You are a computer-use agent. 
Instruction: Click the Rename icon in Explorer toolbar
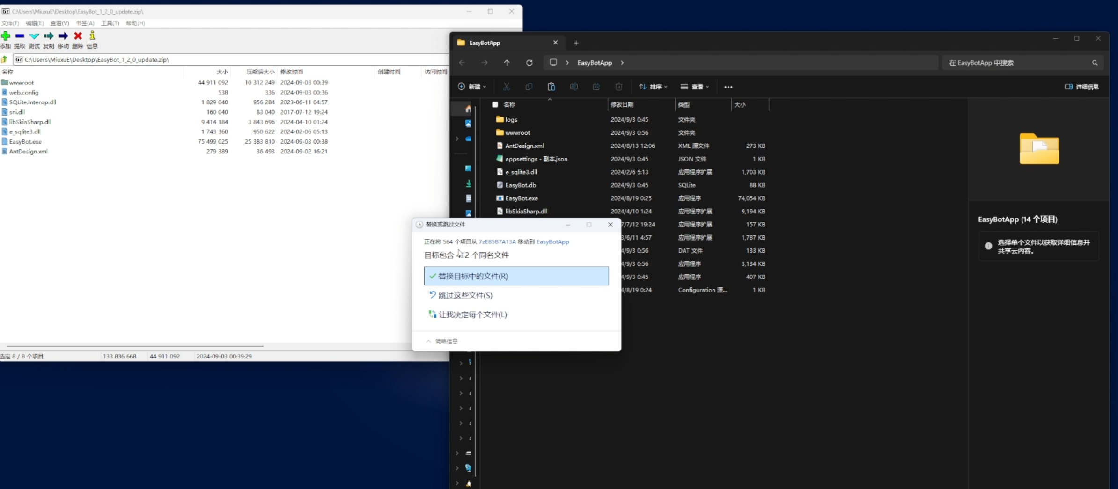(574, 87)
